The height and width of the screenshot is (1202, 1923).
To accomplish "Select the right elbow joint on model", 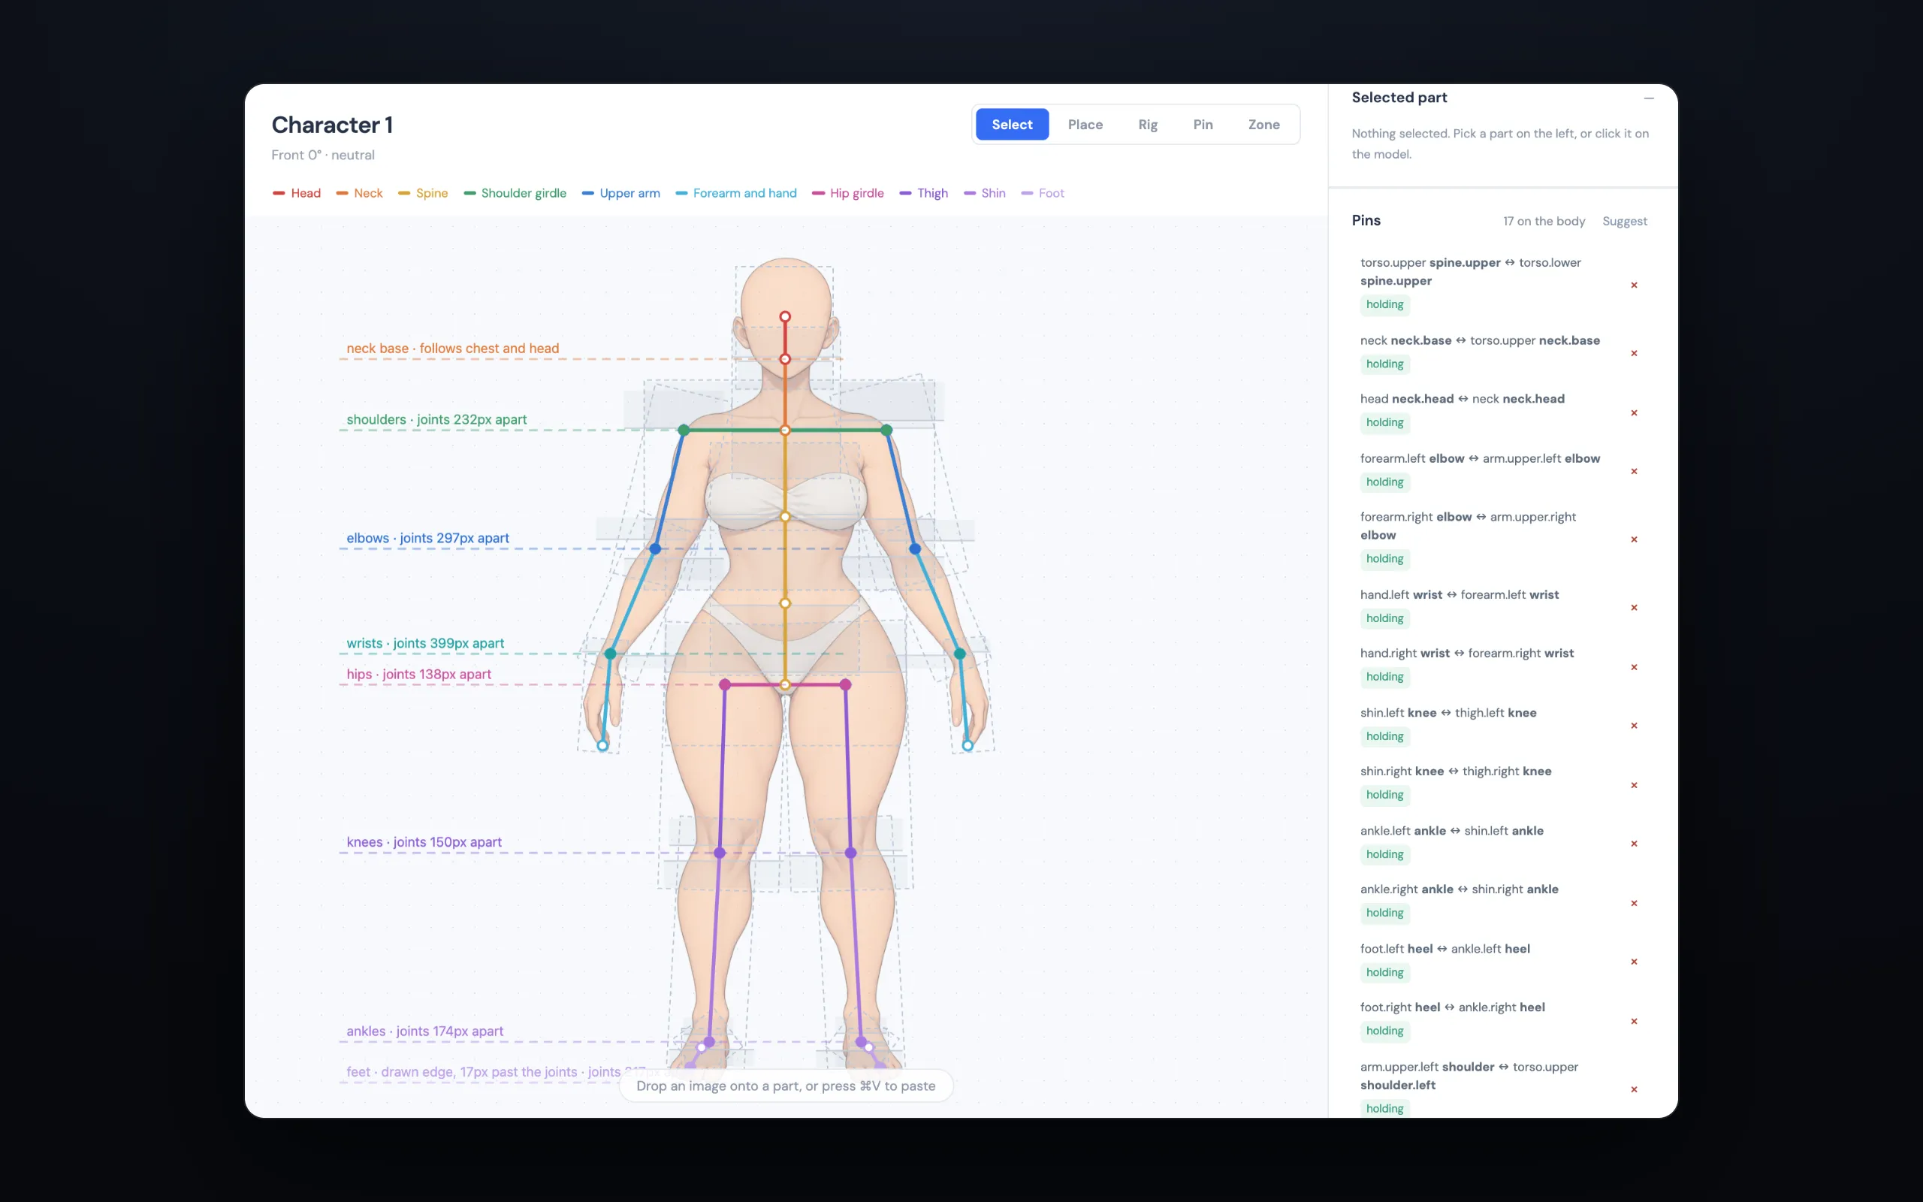I will (915, 548).
